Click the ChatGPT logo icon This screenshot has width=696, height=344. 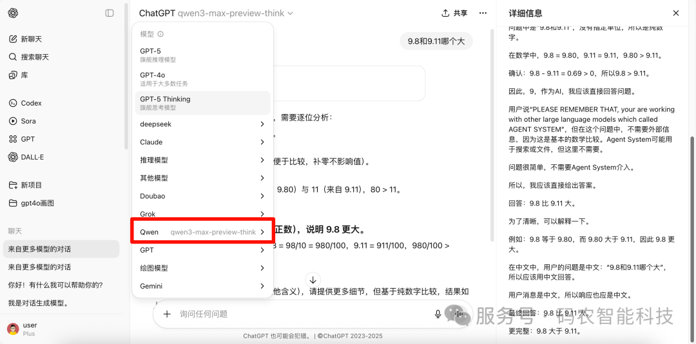click(x=13, y=14)
